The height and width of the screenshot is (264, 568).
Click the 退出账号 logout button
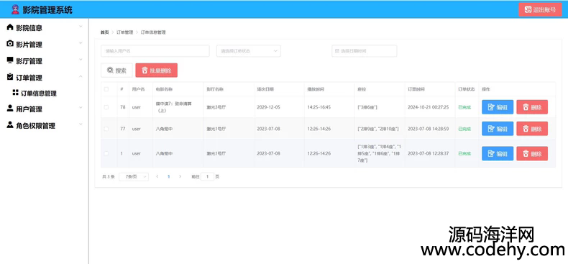[x=540, y=10]
